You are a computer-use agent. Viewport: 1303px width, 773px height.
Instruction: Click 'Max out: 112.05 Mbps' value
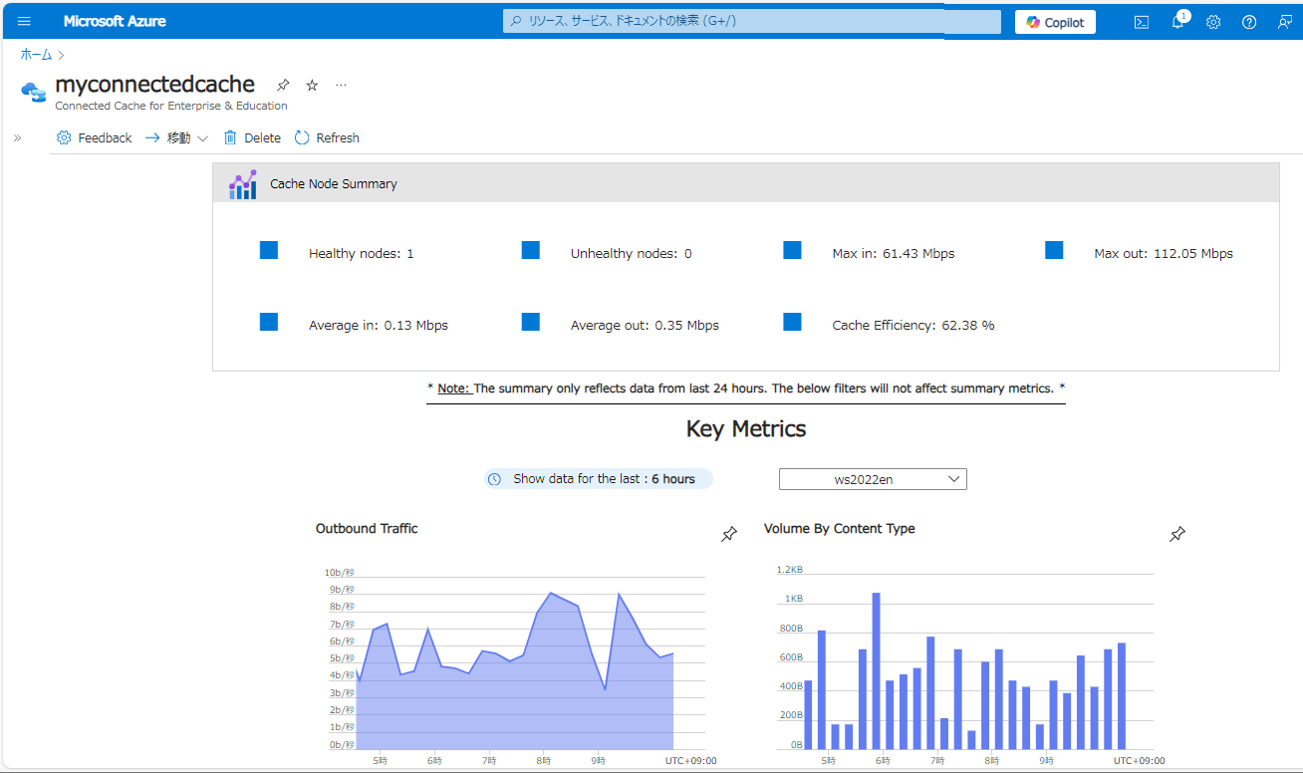tap(1164, 254)
